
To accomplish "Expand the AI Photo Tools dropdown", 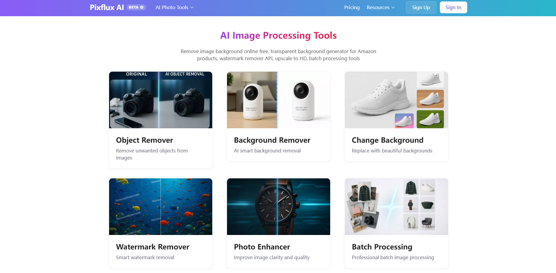I will 174,7.
